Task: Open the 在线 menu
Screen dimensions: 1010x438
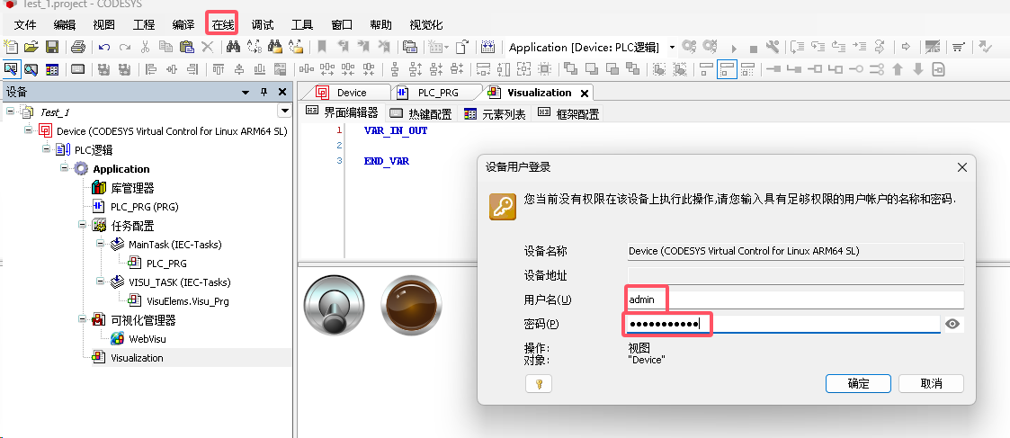Action: (223, 24)
